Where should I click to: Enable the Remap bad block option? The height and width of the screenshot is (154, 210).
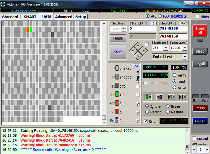point(147,112)
